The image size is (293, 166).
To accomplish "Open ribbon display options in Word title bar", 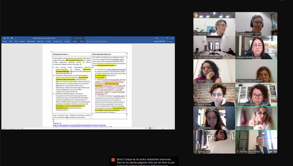I will (156, 38).
